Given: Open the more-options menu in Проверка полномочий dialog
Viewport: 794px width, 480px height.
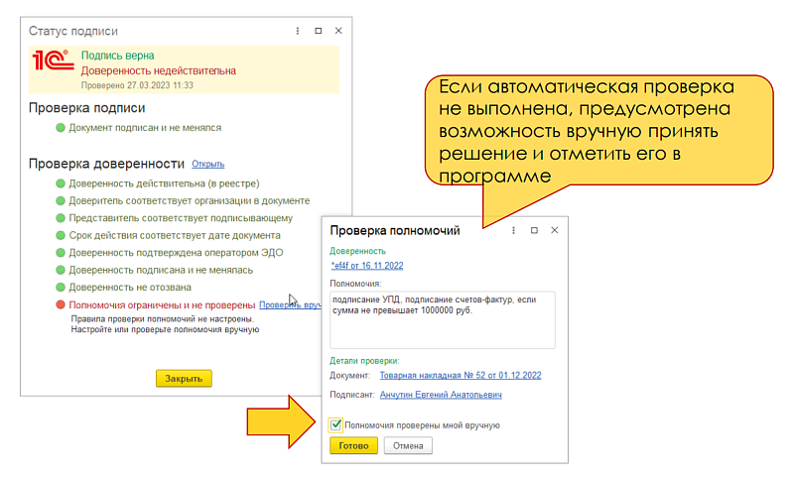Looking at the screenshot, I should tap(513, 231).
